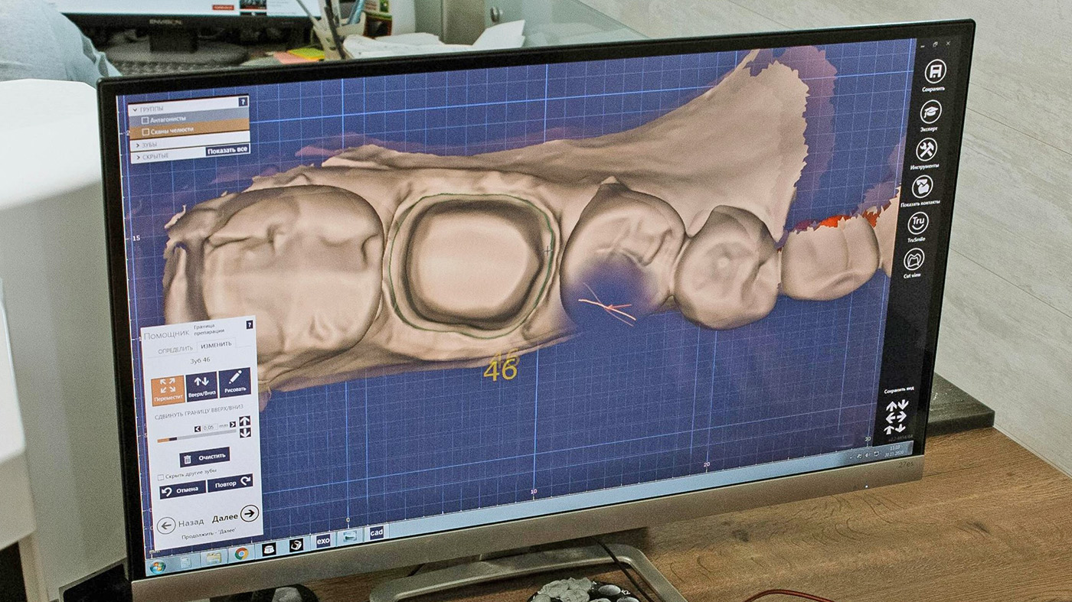
Task: Increase the mm value with right arrow
Action: point(232,425)
